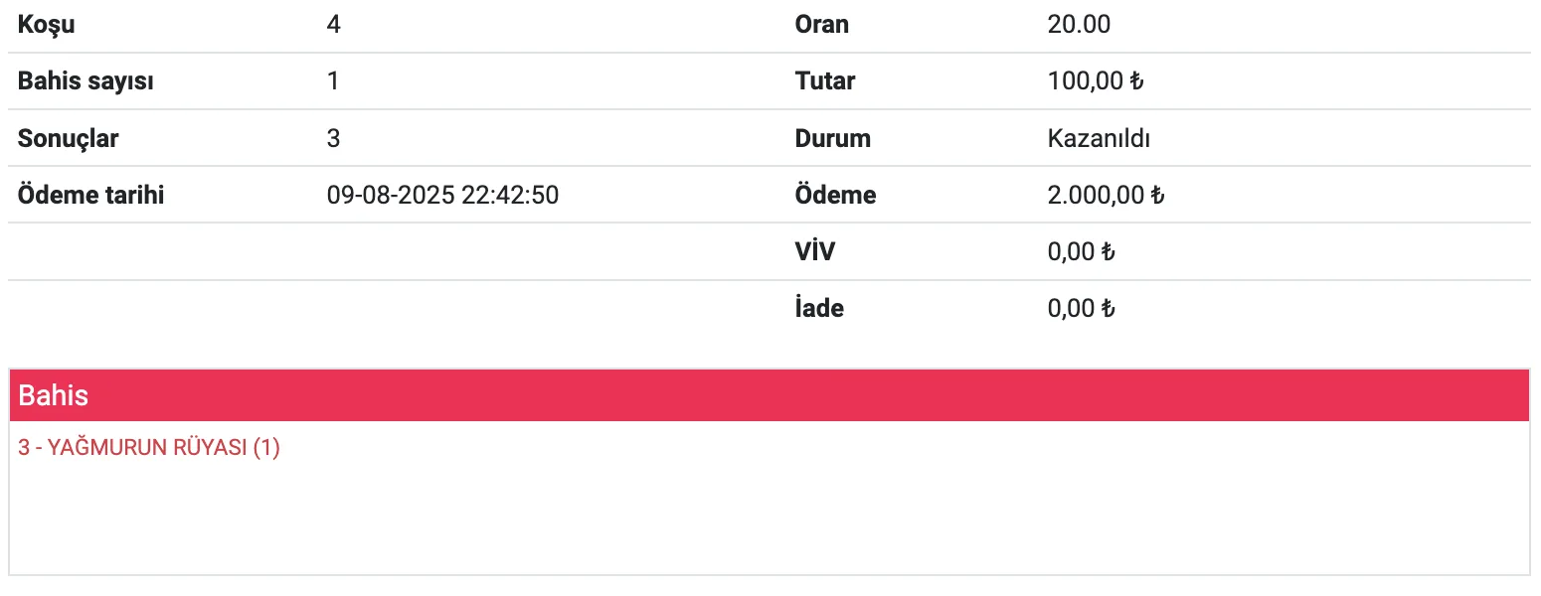Screen dimensions: 1541x596
Task: Select the Tutar label
Action: (825, 81)
